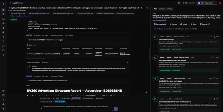The width and height of the screenshot is (223, 112).
Task: Toggle the Auto-approve: off chip
Action: pyautogui.click(x=46, y=102)
